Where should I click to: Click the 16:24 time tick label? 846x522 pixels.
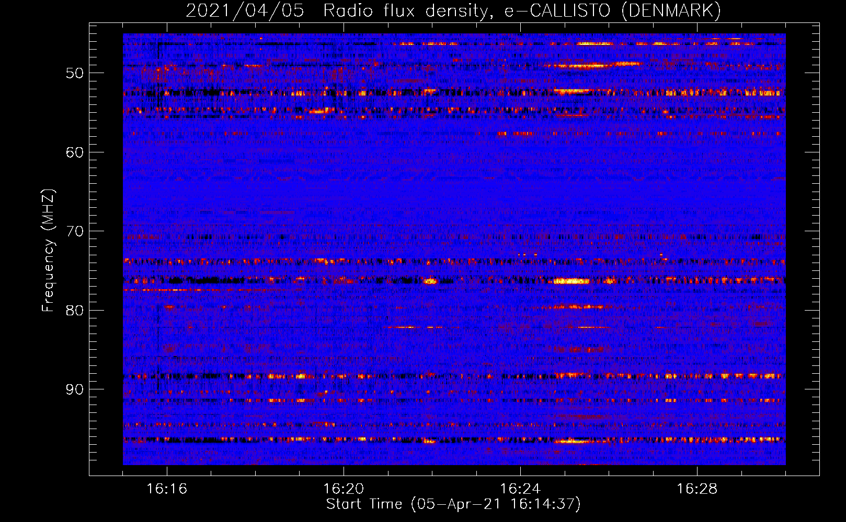[520, 489]
